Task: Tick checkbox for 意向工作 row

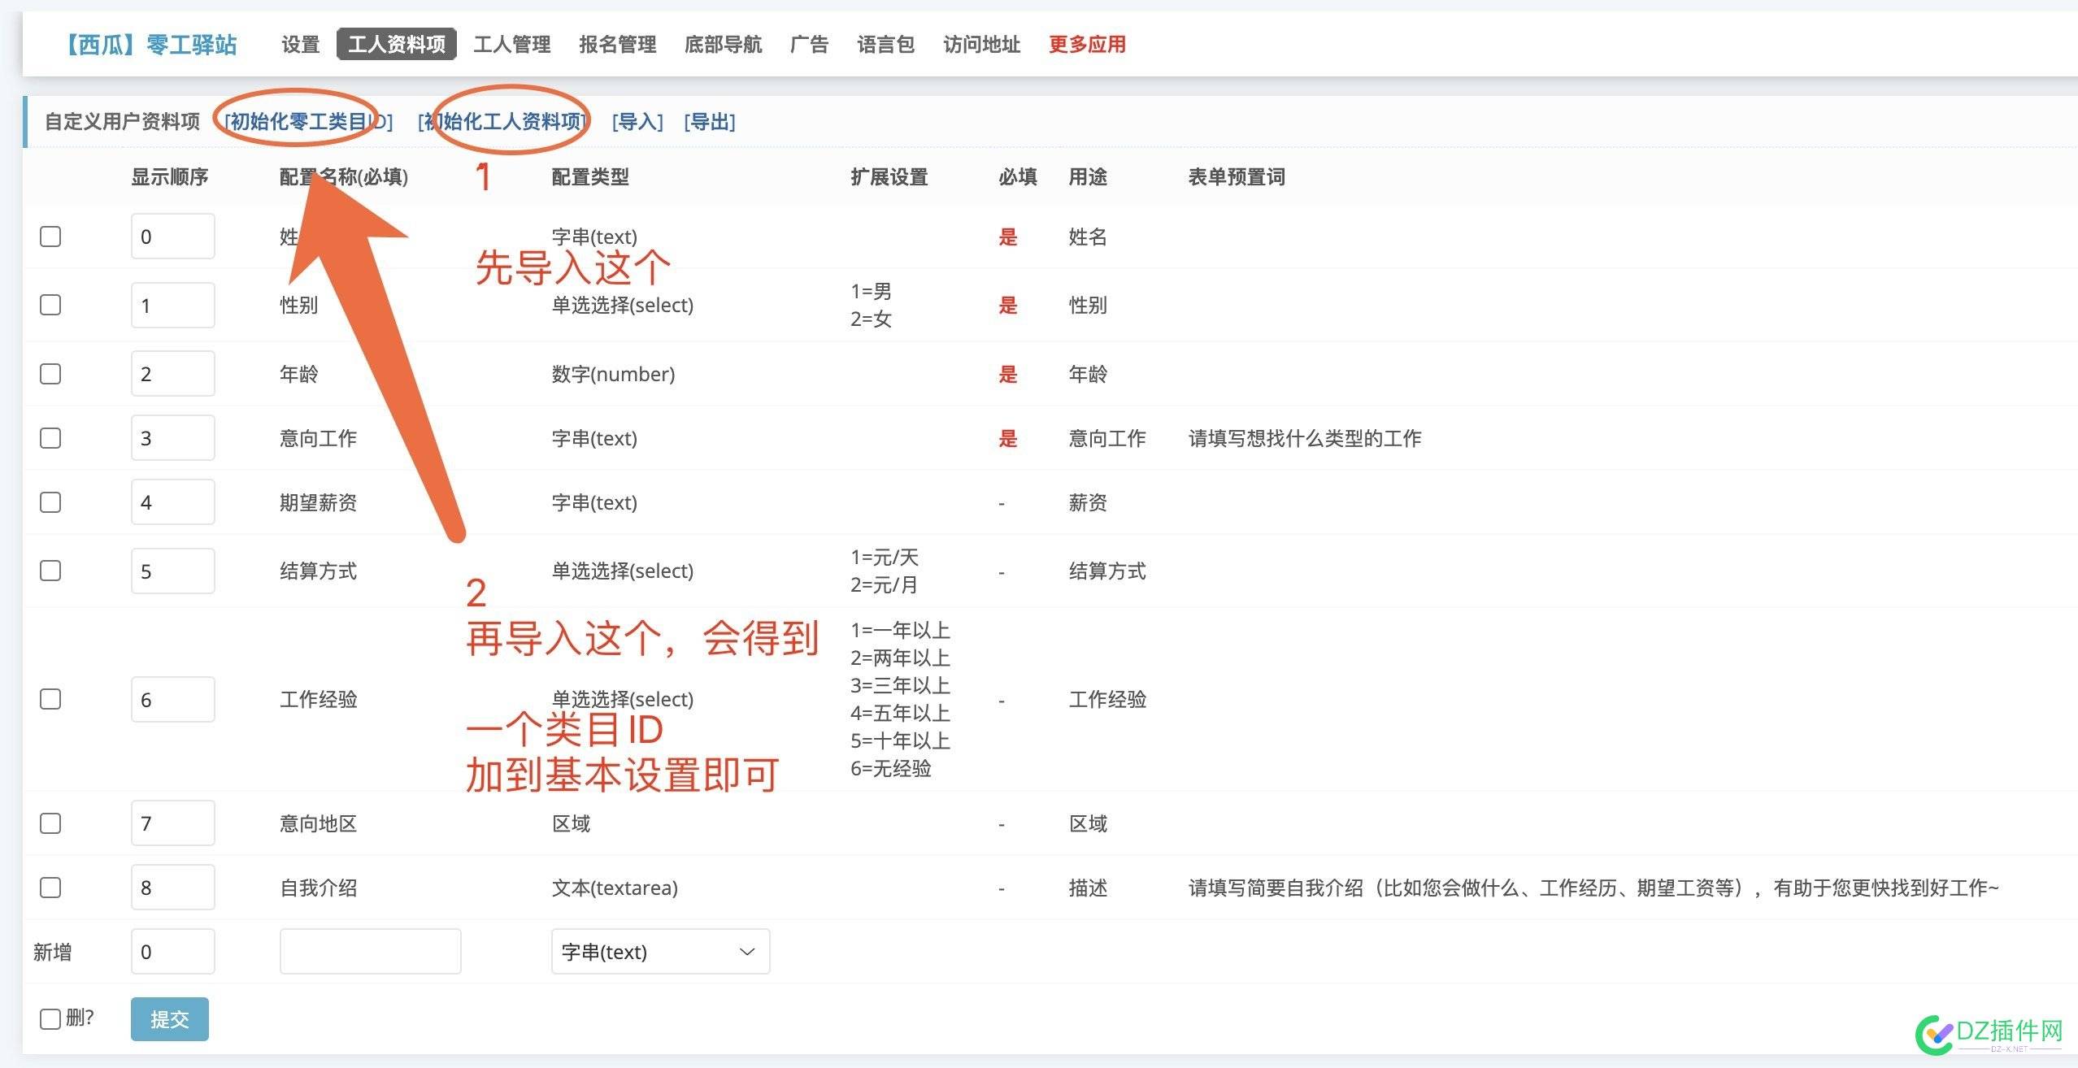Action: [50, 438]
